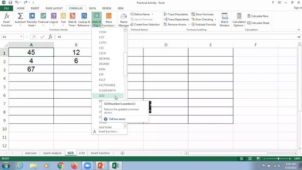Open the AutoSum function button
The image size is (302, 170).
(x=20, y=20)
